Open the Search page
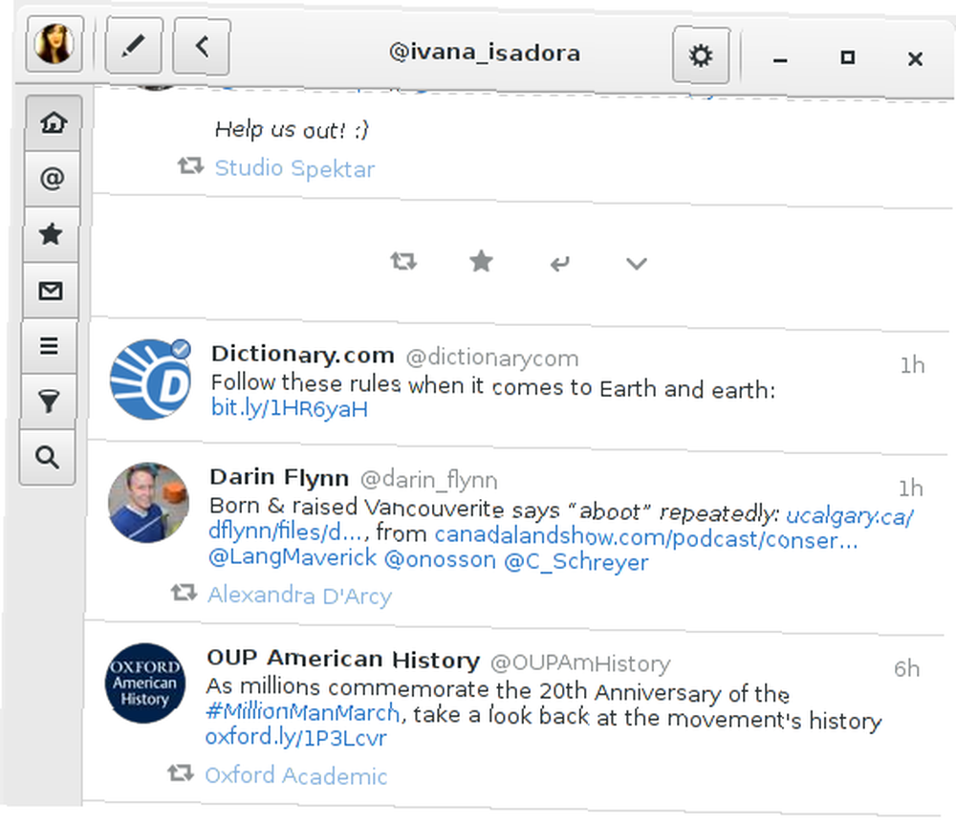The width and height of the screenshot is (956, 825). tap(48, 457)
